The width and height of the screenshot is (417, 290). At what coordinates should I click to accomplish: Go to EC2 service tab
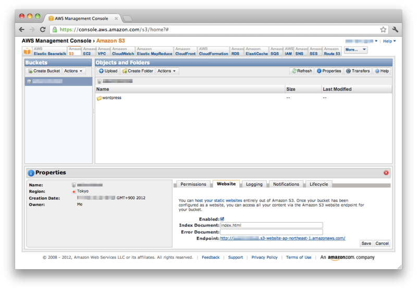(89, 51)
